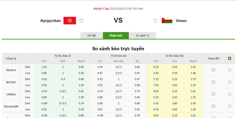Click the HDP sub-header
237x118 pixels.
[63, 61]
